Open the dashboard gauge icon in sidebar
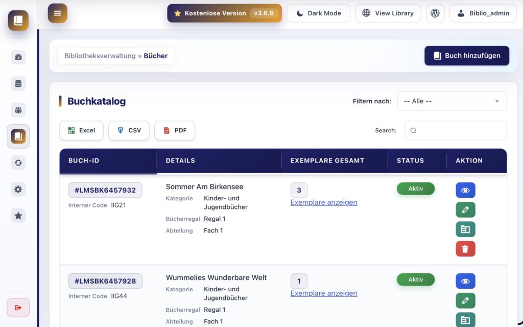523x327 pixels. point(18,57)
